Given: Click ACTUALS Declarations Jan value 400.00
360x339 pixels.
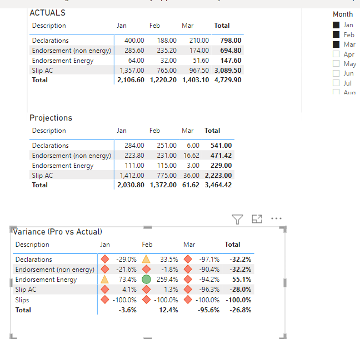Looking at the screenshot, I should coord(134,41).
